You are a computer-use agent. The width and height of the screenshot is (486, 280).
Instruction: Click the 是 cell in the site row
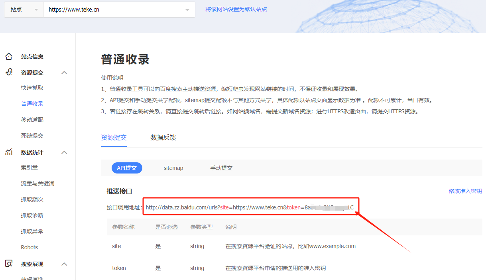click(x=158, y=246)
